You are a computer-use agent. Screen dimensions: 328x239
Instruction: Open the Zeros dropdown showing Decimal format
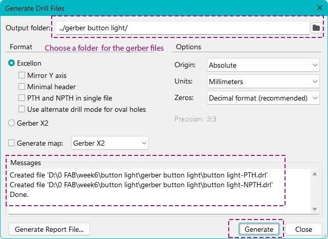click(x=263, y=97)
